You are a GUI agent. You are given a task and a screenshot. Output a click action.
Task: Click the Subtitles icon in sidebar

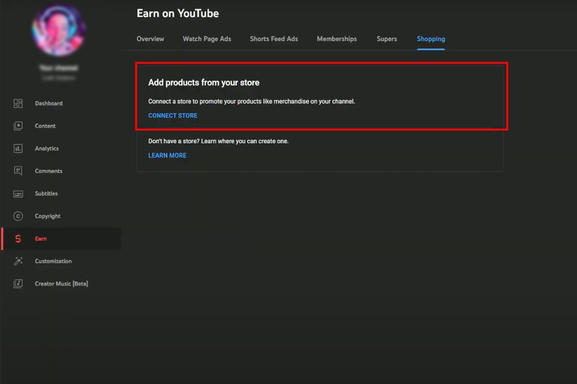[18, 193]
